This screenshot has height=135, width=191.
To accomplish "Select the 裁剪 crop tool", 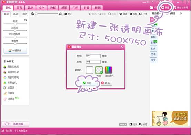I will 133,14.
